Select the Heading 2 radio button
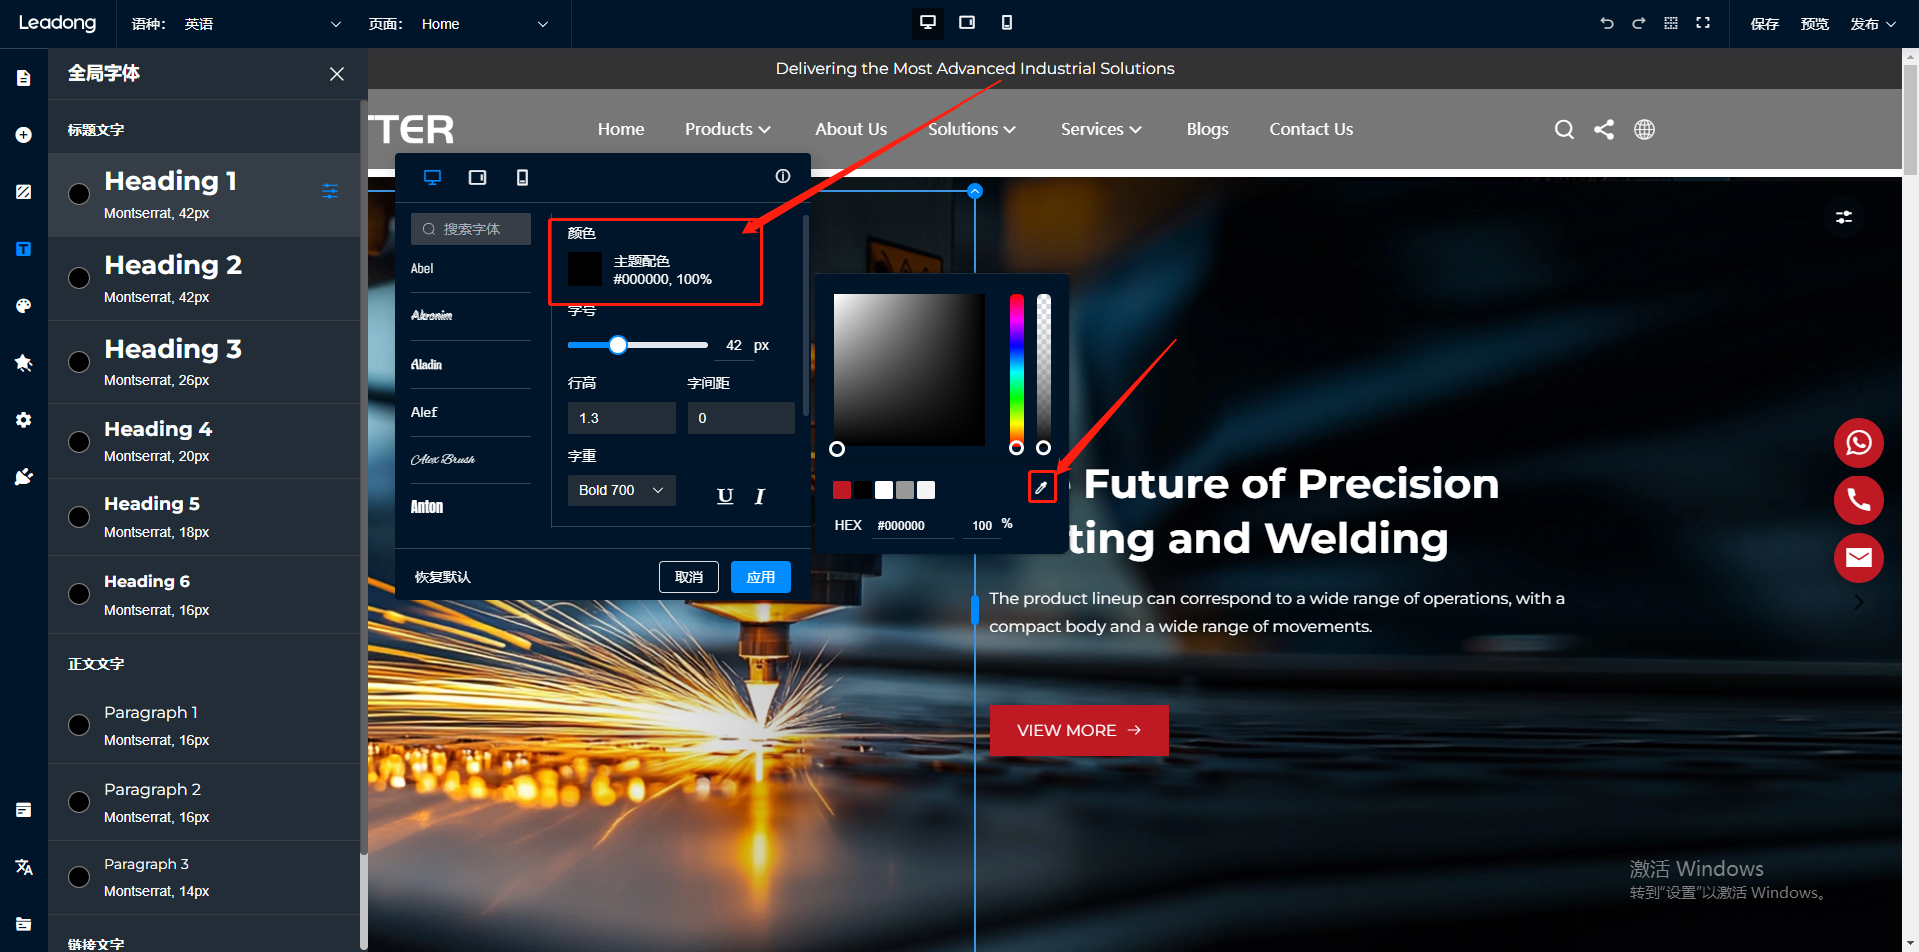 point(79,278)
